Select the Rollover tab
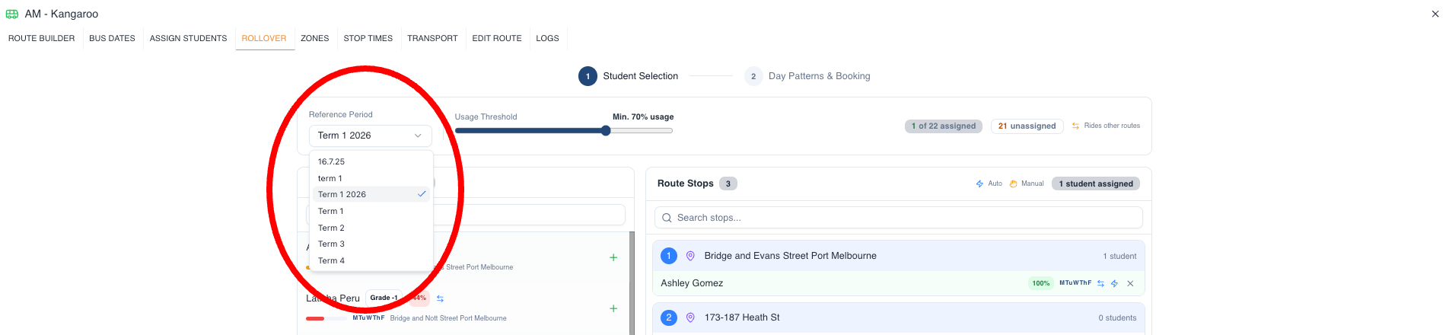Image resolution: width=1449 pixels, height=335 pixels. tap(264, 38)
